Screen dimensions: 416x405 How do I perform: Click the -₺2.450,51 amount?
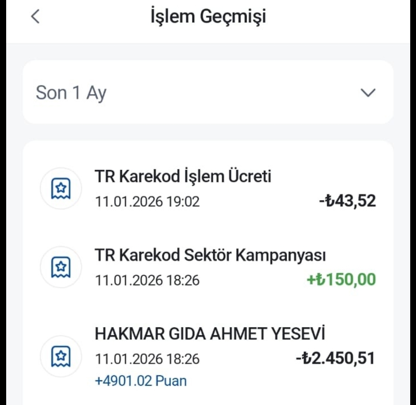[335, 359]
